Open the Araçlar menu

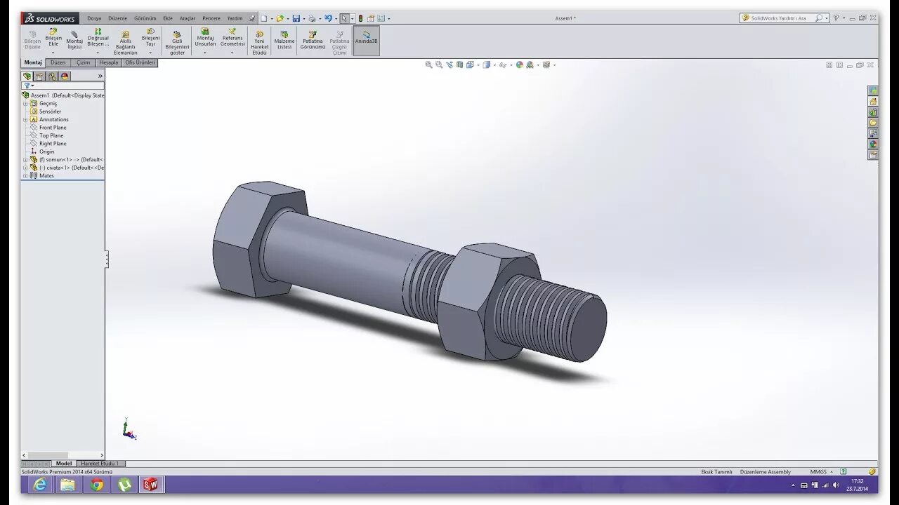pos(188,18)
